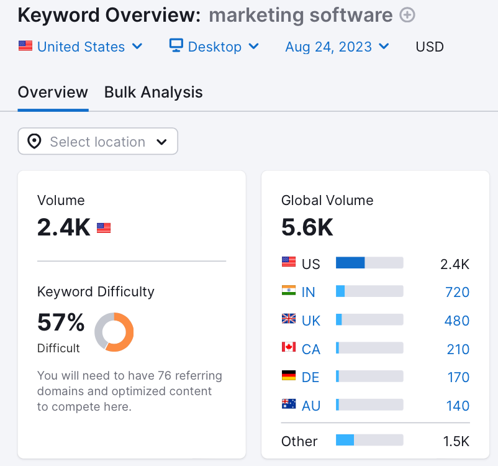Click the US flag beside Volume 2.4K
This screenshot has height=466, width=498.
click(x=104, y=228)
